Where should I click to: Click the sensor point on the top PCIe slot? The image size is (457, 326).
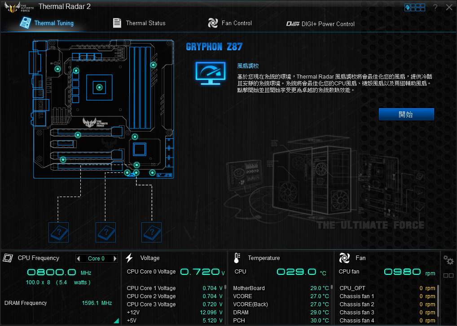pyautogui.click(x=78, y=134)
